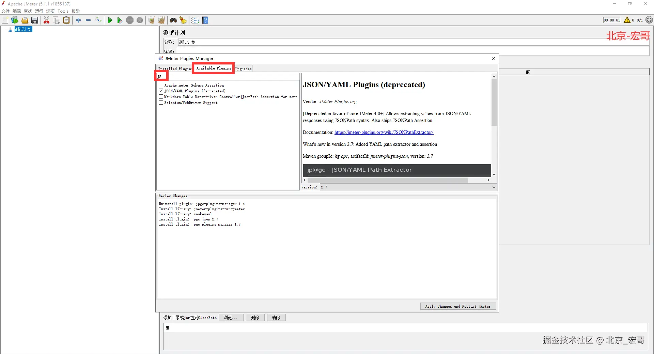The image size is (654, 354).
Task: Click the 浏览... browse button
Action: click(x=231, y=318)
